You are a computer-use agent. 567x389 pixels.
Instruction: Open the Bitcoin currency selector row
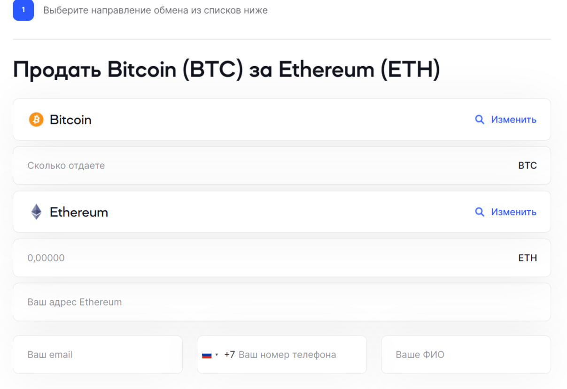235,120
